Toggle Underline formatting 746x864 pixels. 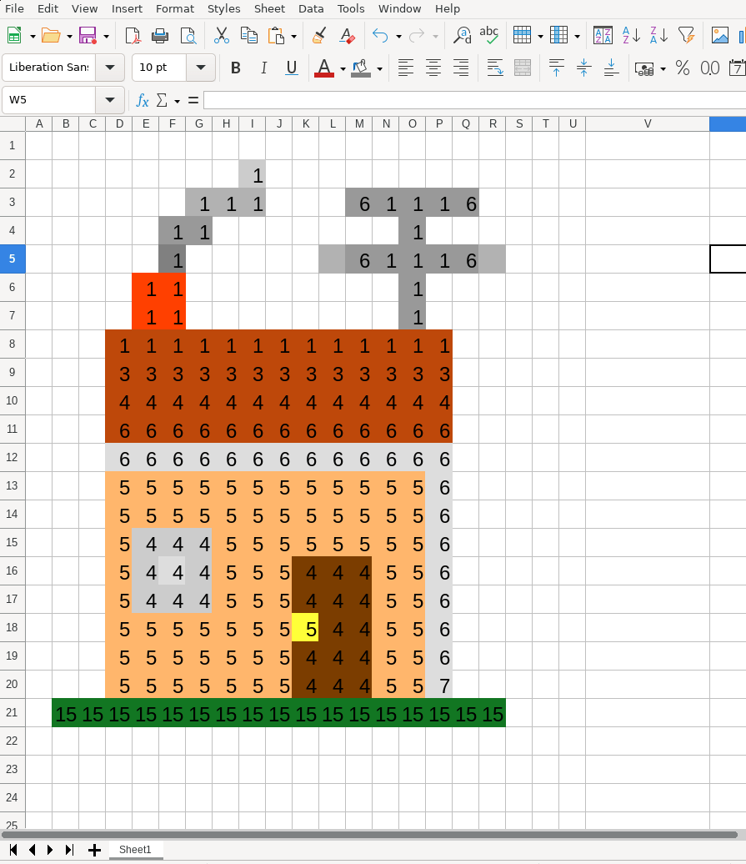tap(291, 68)
